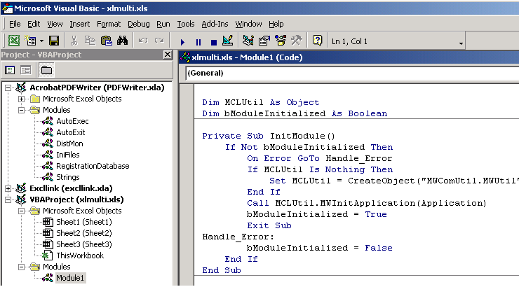The image size is (519, 287).
Task: Open the View menu
Action: click(55, 24)
